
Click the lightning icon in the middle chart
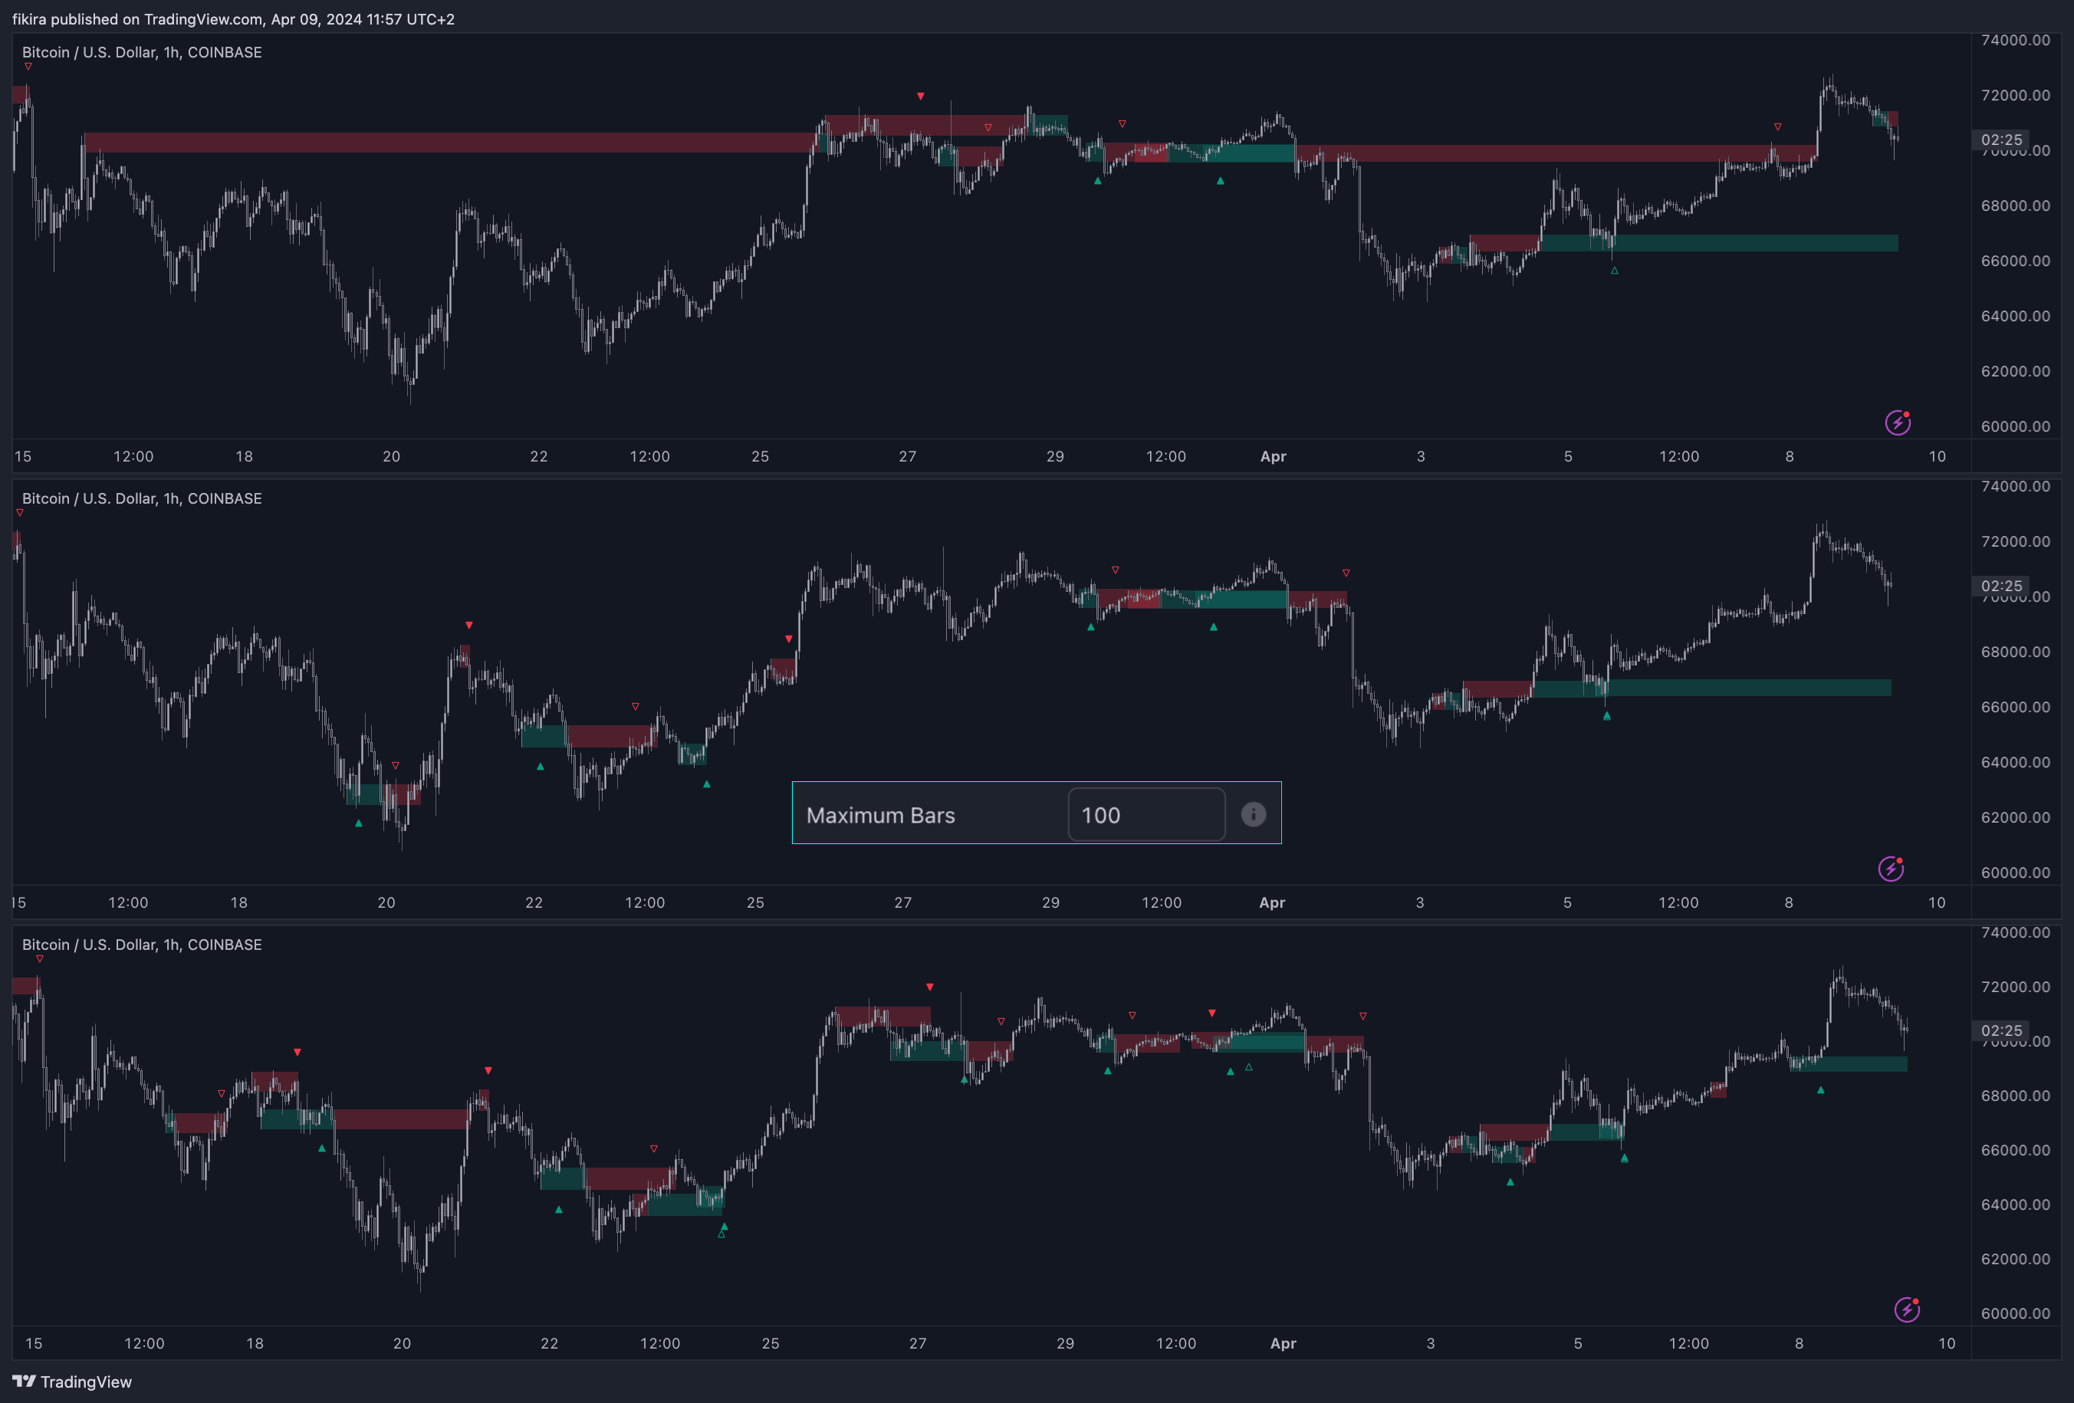click(x=1891, y=869)
